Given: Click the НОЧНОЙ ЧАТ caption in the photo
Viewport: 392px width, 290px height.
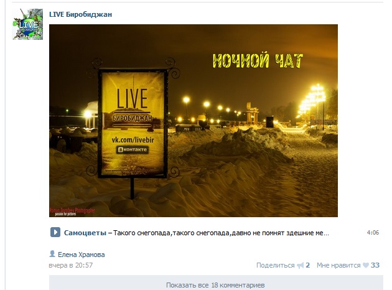Looking at the screenshot, I should (258, 60).
